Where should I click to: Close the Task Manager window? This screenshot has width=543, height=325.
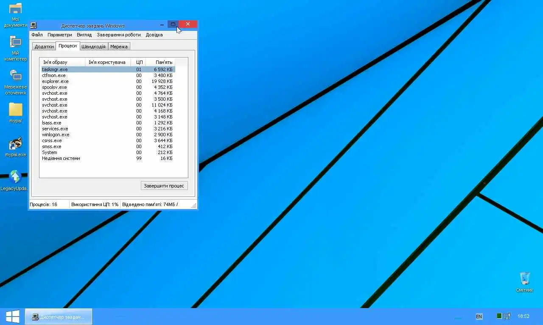coord(188,24)
